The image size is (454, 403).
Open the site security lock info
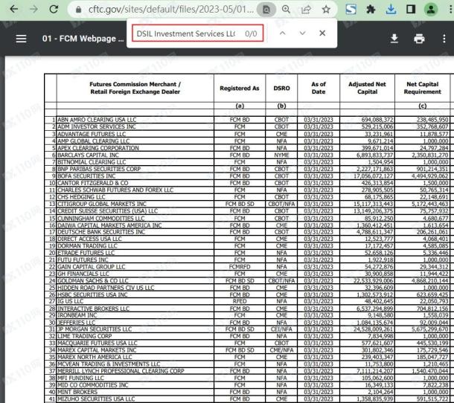tap(78, 10)
